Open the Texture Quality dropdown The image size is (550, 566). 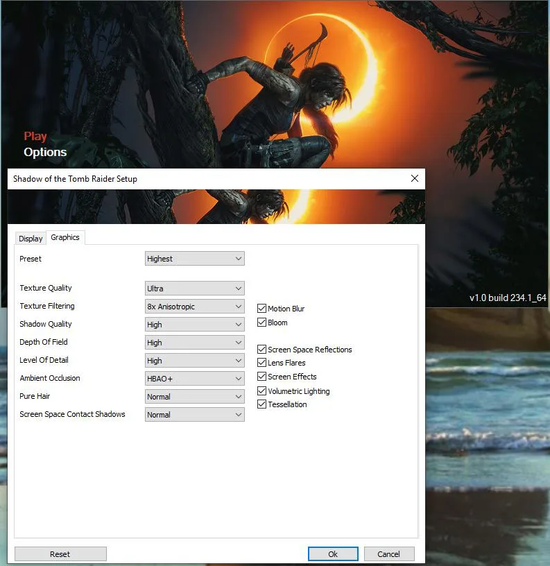(194, 288)
